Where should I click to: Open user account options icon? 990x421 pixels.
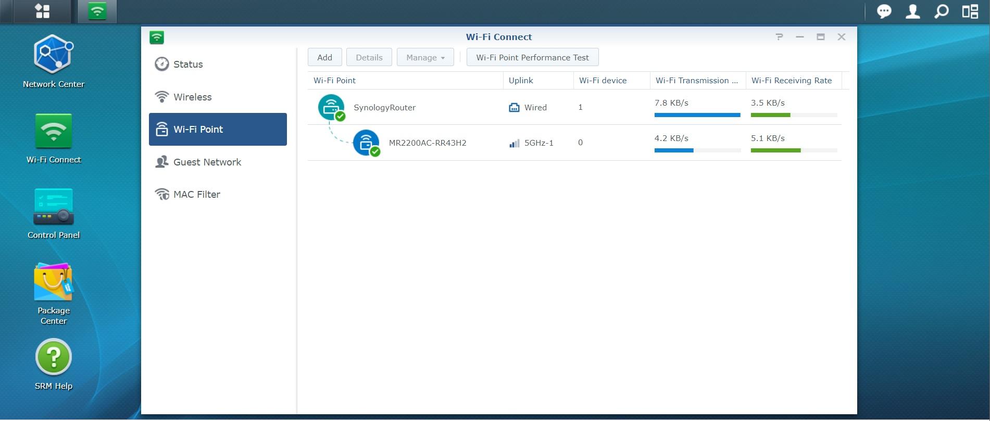912,11
